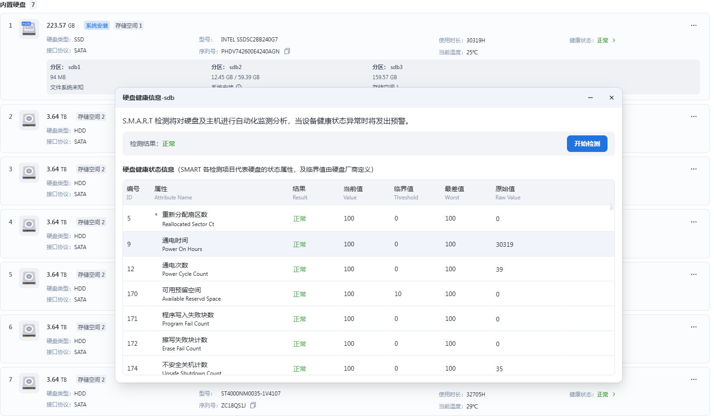Click the 编号 ID column header
The image size is (714, 419).
pos(133,193)
